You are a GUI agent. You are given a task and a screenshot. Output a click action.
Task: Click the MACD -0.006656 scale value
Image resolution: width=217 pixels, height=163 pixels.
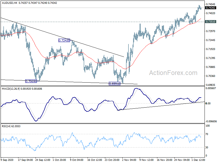(x=211, y=121)
